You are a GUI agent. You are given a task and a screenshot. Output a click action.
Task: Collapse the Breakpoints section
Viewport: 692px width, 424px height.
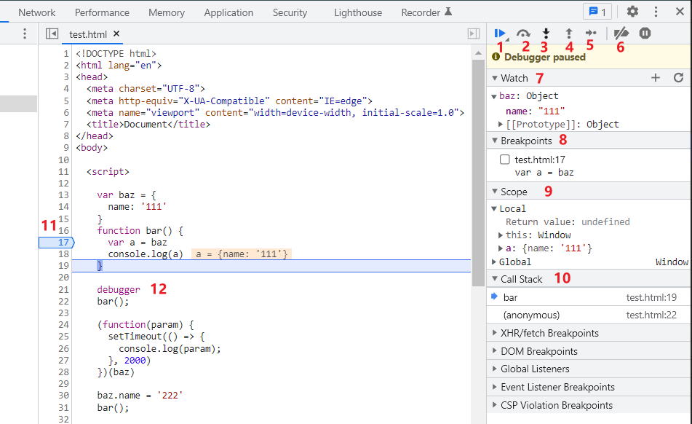point(495,141)
